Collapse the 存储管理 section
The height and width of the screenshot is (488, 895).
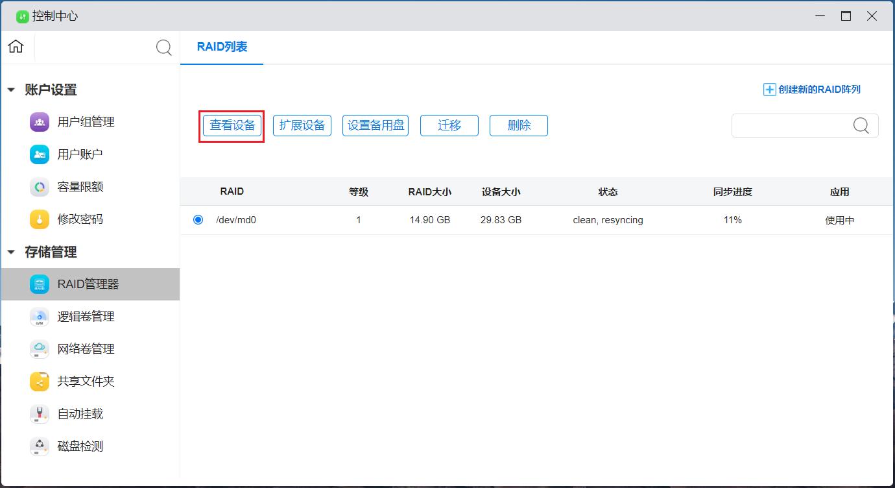click(11, 252)
